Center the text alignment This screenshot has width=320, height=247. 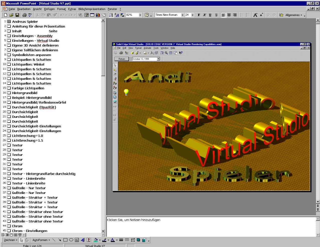(x=229, y=15)
